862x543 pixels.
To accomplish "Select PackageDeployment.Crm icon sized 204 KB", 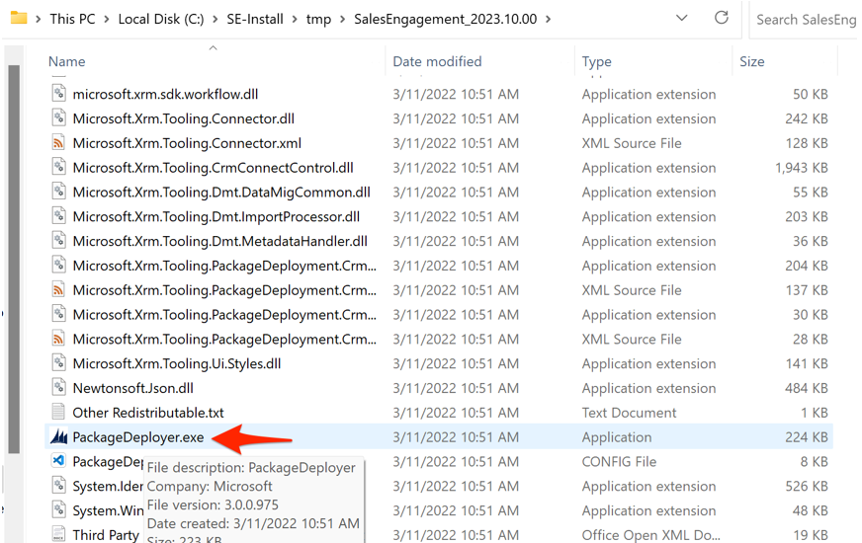I will click(x=58, y=266).
